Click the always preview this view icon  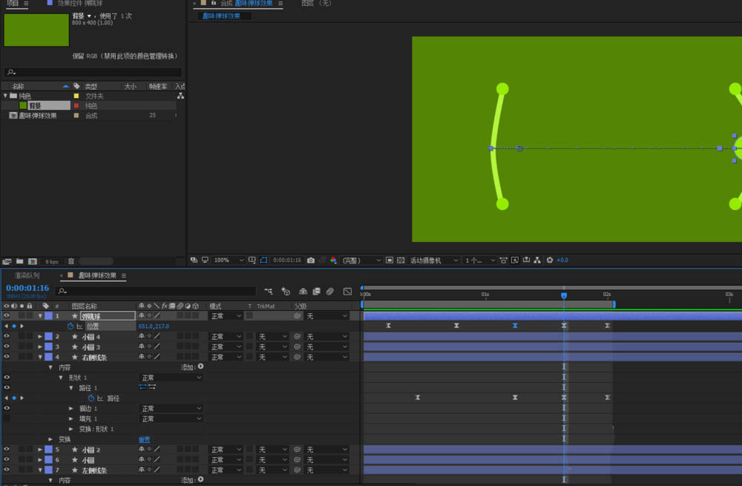194,260
